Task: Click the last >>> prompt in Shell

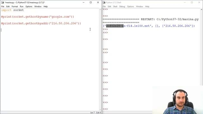Action: (x=105, y=109)
